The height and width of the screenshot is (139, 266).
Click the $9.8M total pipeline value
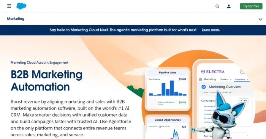click(x=182, y=79)
